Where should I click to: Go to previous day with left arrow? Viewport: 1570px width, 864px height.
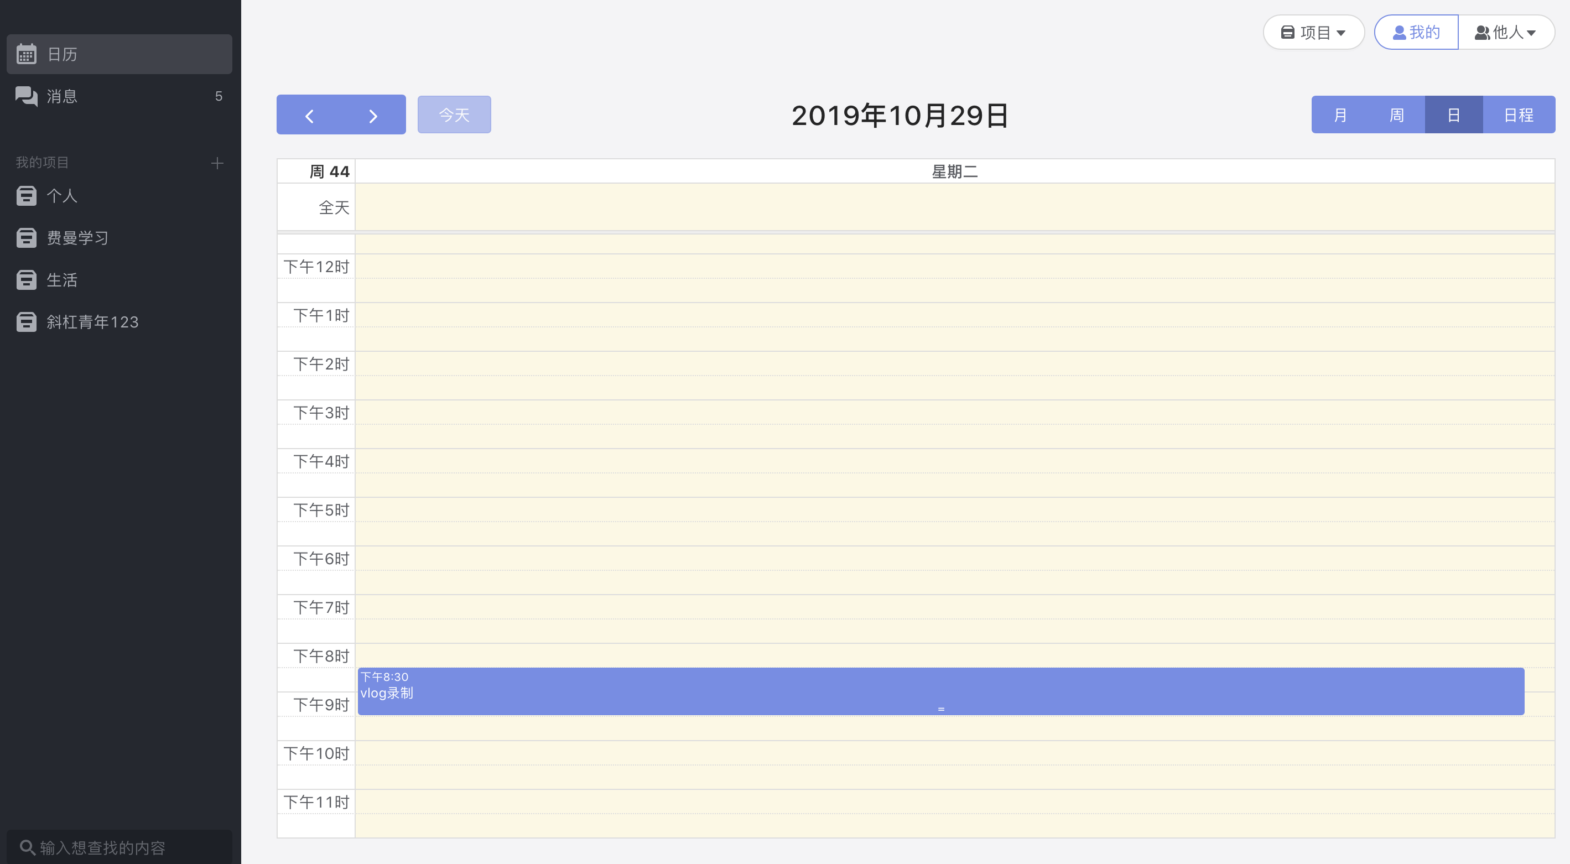coord(309,115)
